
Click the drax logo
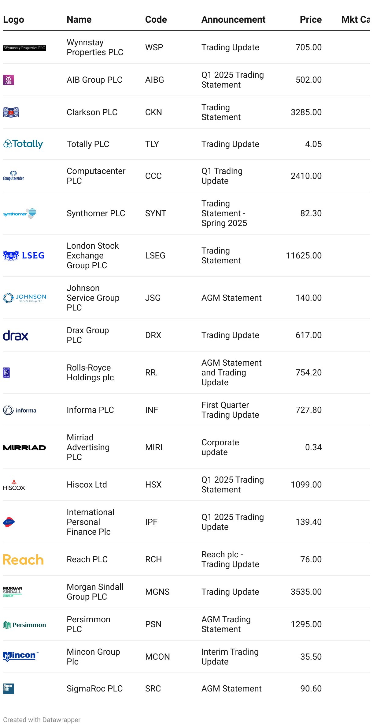tap(16, 336)
